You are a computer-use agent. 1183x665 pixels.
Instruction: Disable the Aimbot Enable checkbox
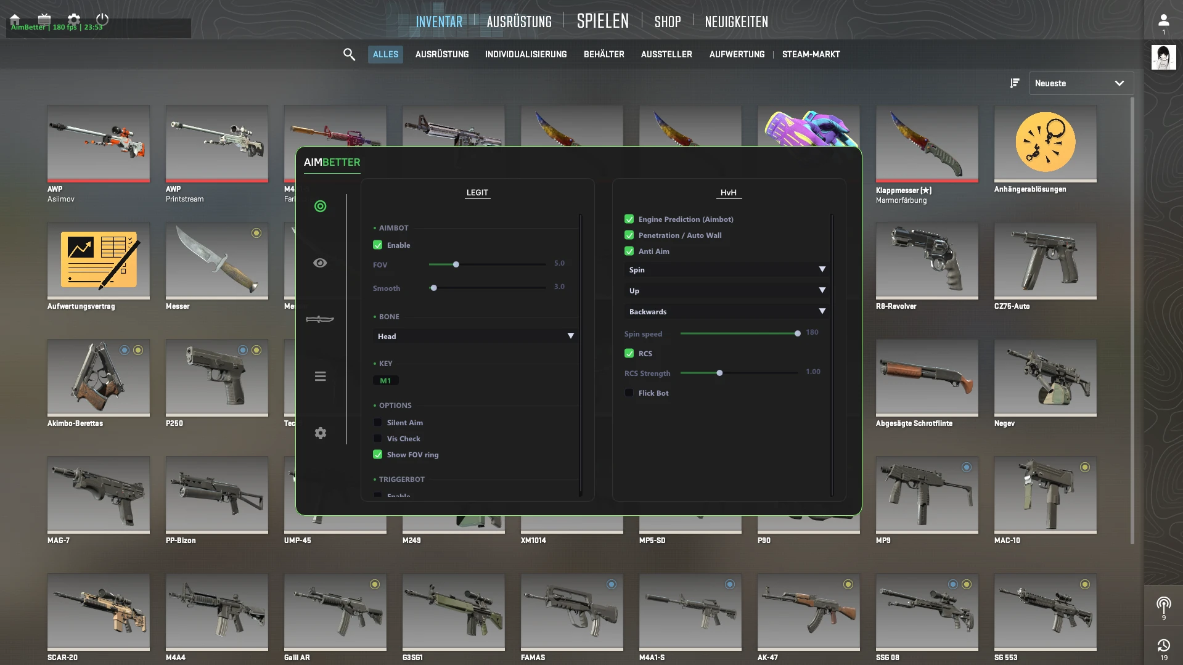point(377,245)
